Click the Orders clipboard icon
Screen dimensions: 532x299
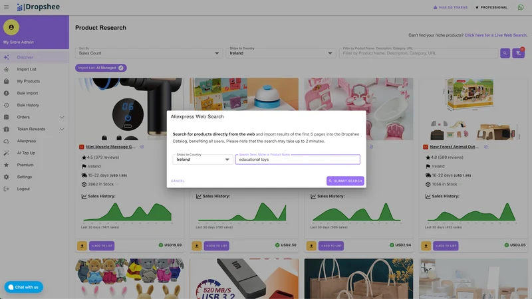[x=6, y=117]
